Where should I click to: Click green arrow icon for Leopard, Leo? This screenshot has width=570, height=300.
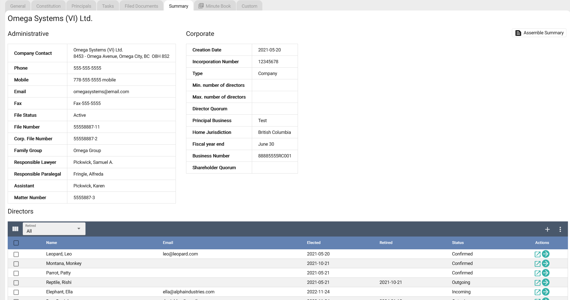pos(546,254)
